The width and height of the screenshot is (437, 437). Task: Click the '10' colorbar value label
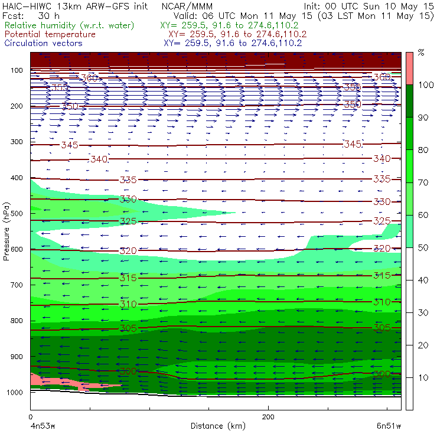tap(423, 378)
